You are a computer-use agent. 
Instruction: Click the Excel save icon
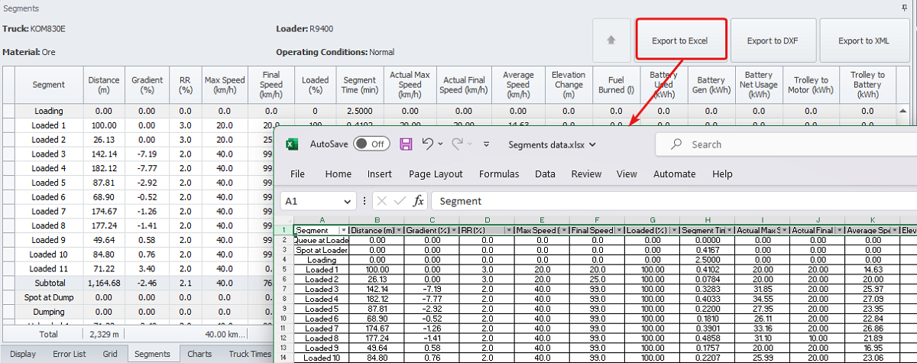point(407,144)
